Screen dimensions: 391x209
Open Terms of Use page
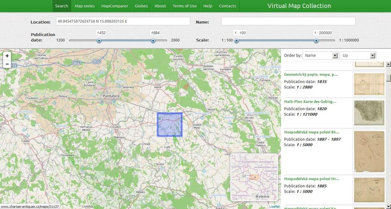[185, 6]
